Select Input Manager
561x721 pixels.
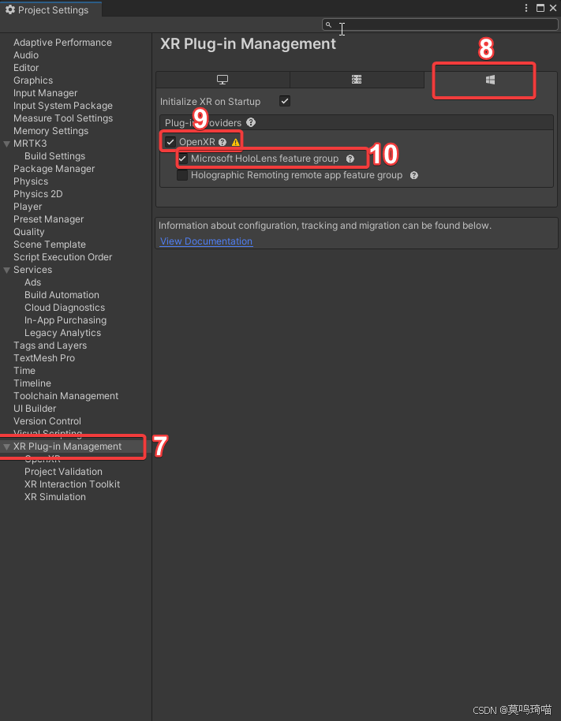click(x=46, y=93)
